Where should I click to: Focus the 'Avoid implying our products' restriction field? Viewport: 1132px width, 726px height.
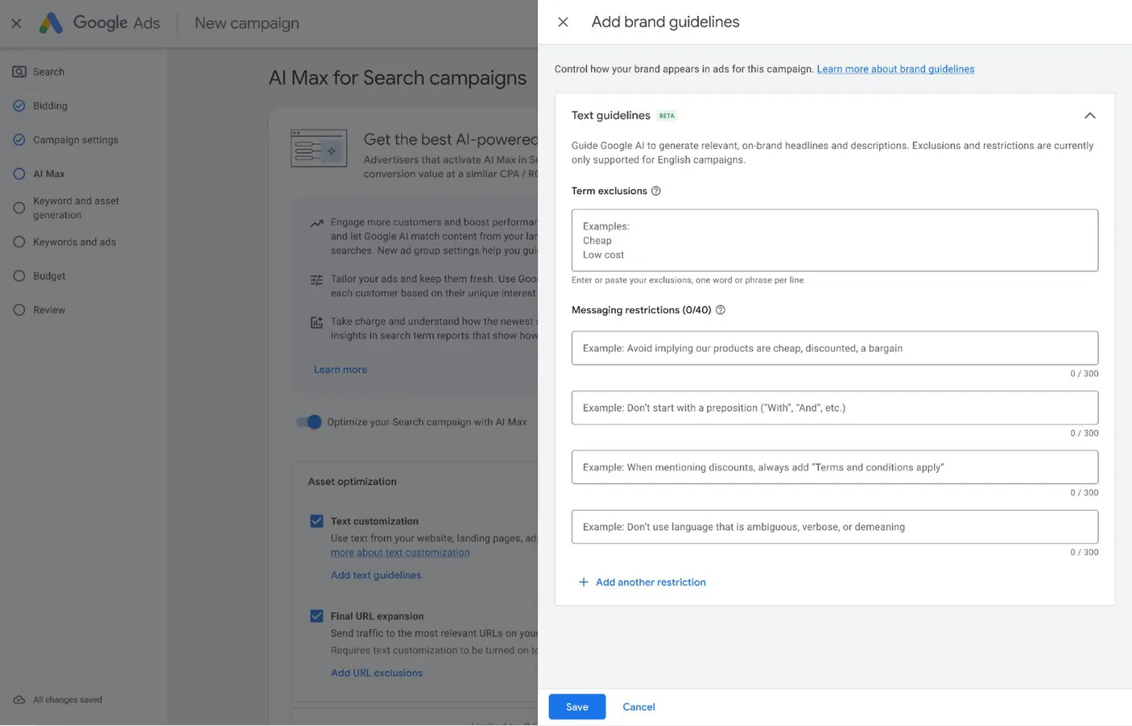pos(834,348)
